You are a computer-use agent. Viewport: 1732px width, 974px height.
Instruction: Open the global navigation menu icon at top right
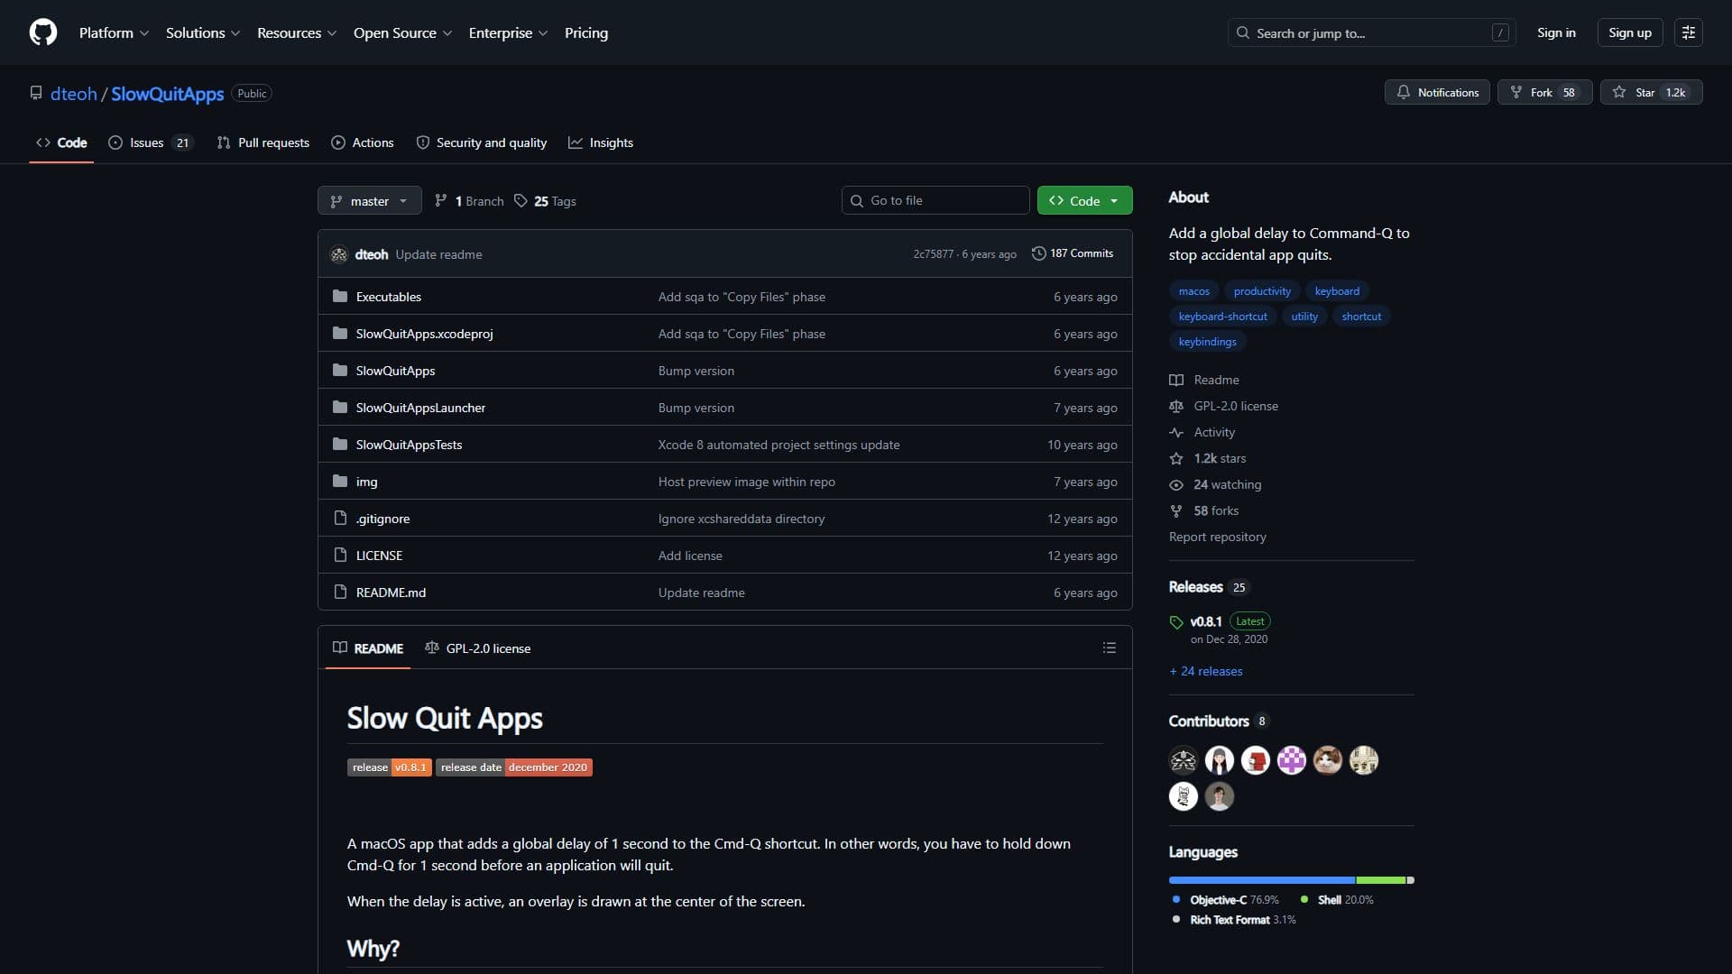[x=1688, y=32]
